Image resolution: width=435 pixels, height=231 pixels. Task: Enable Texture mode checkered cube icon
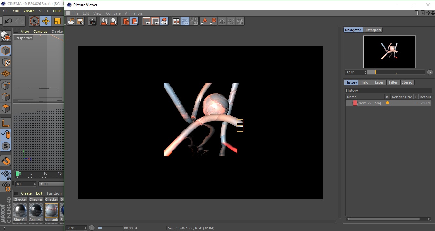click(6, 62)
